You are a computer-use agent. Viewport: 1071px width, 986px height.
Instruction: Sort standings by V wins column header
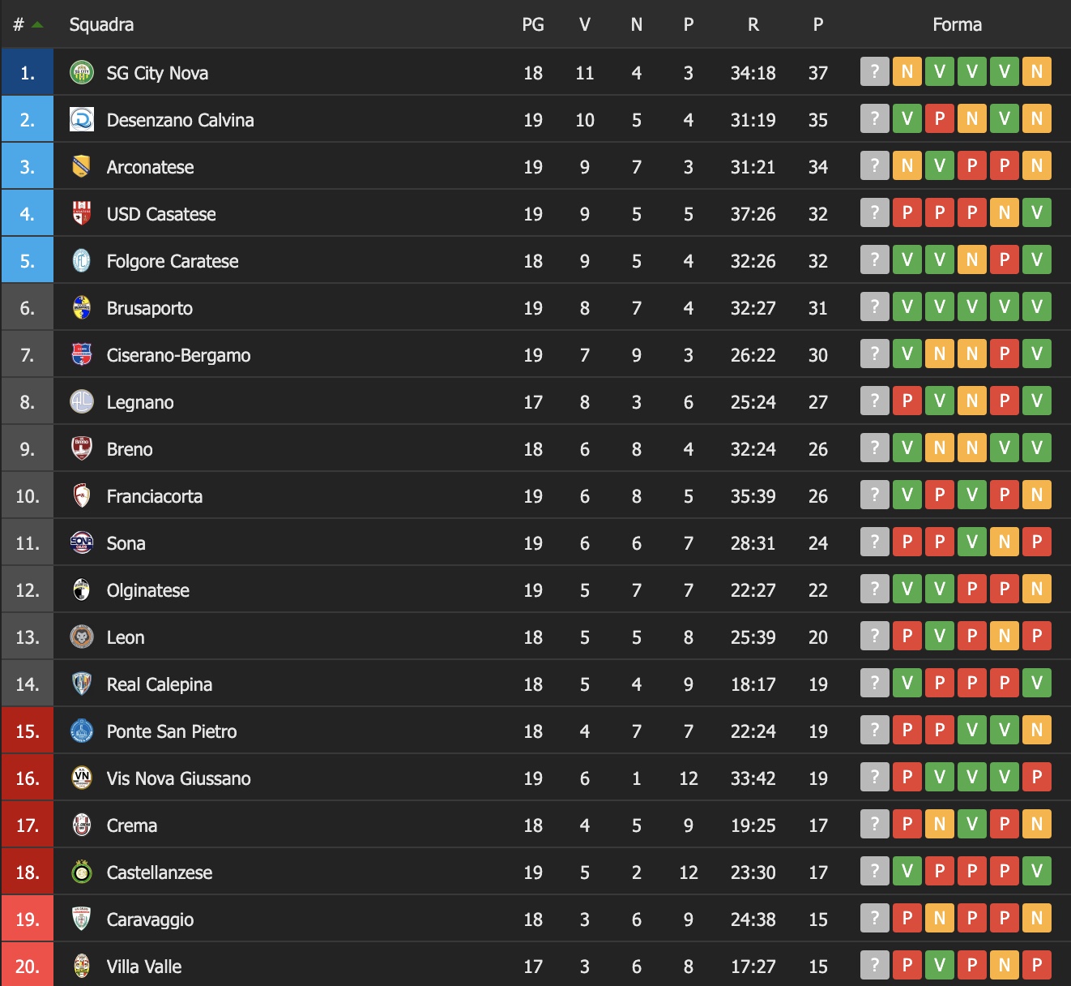pos(585,25)
